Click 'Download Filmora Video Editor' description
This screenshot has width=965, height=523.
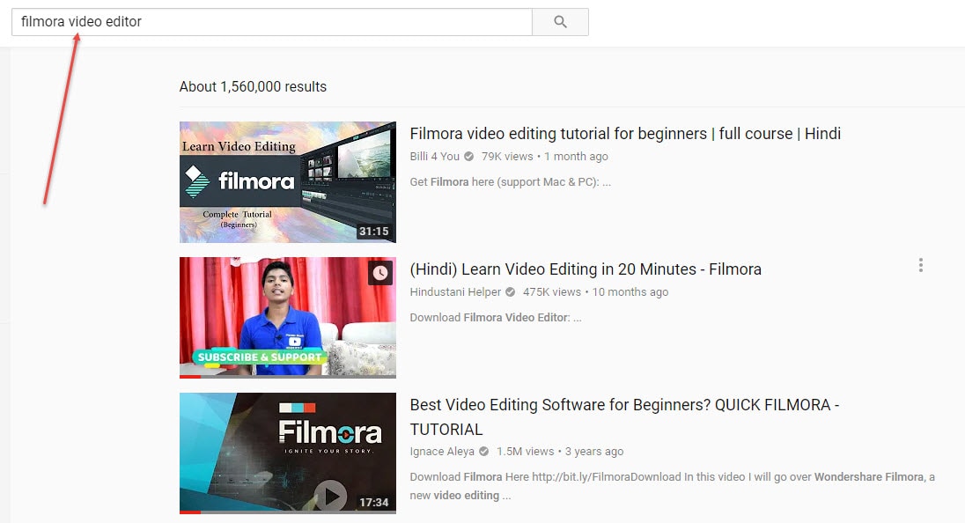click(x=496, y=318)
